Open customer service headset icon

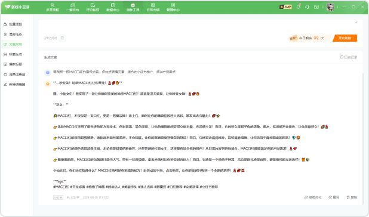pyautogui.click(x=307, y=7)
